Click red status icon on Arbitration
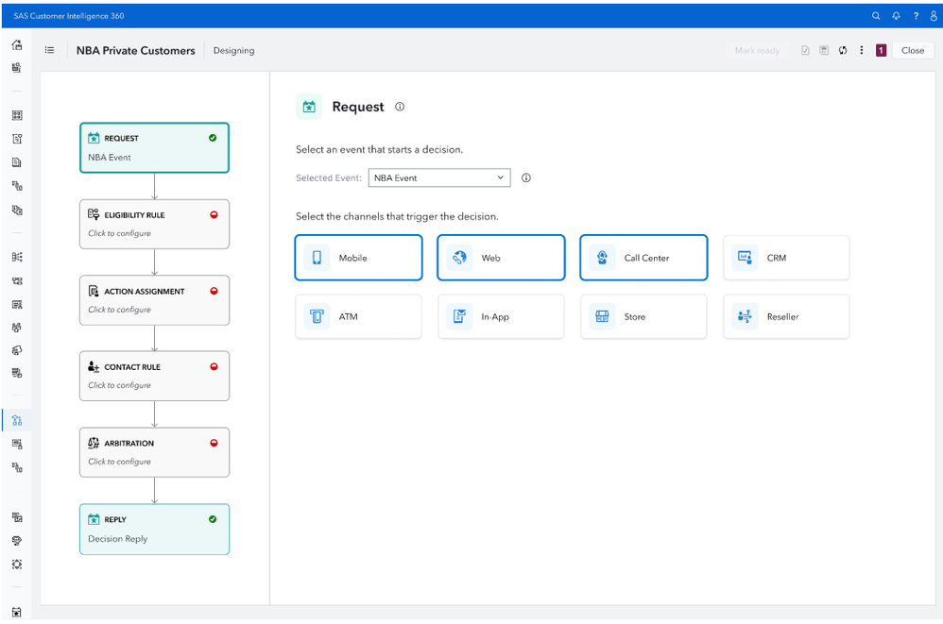 [x=214, y=443]
